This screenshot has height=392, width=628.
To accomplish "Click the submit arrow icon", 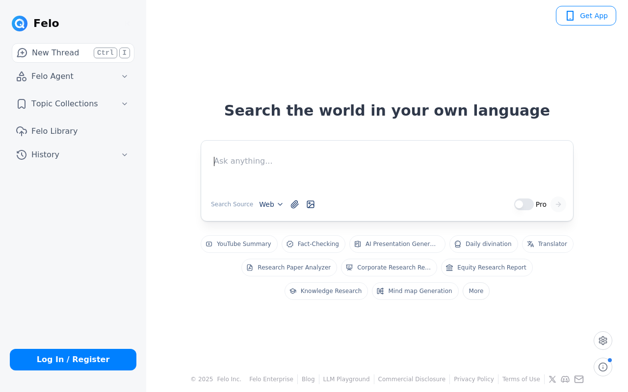I will pyautogui.click(x=558, y=204).
